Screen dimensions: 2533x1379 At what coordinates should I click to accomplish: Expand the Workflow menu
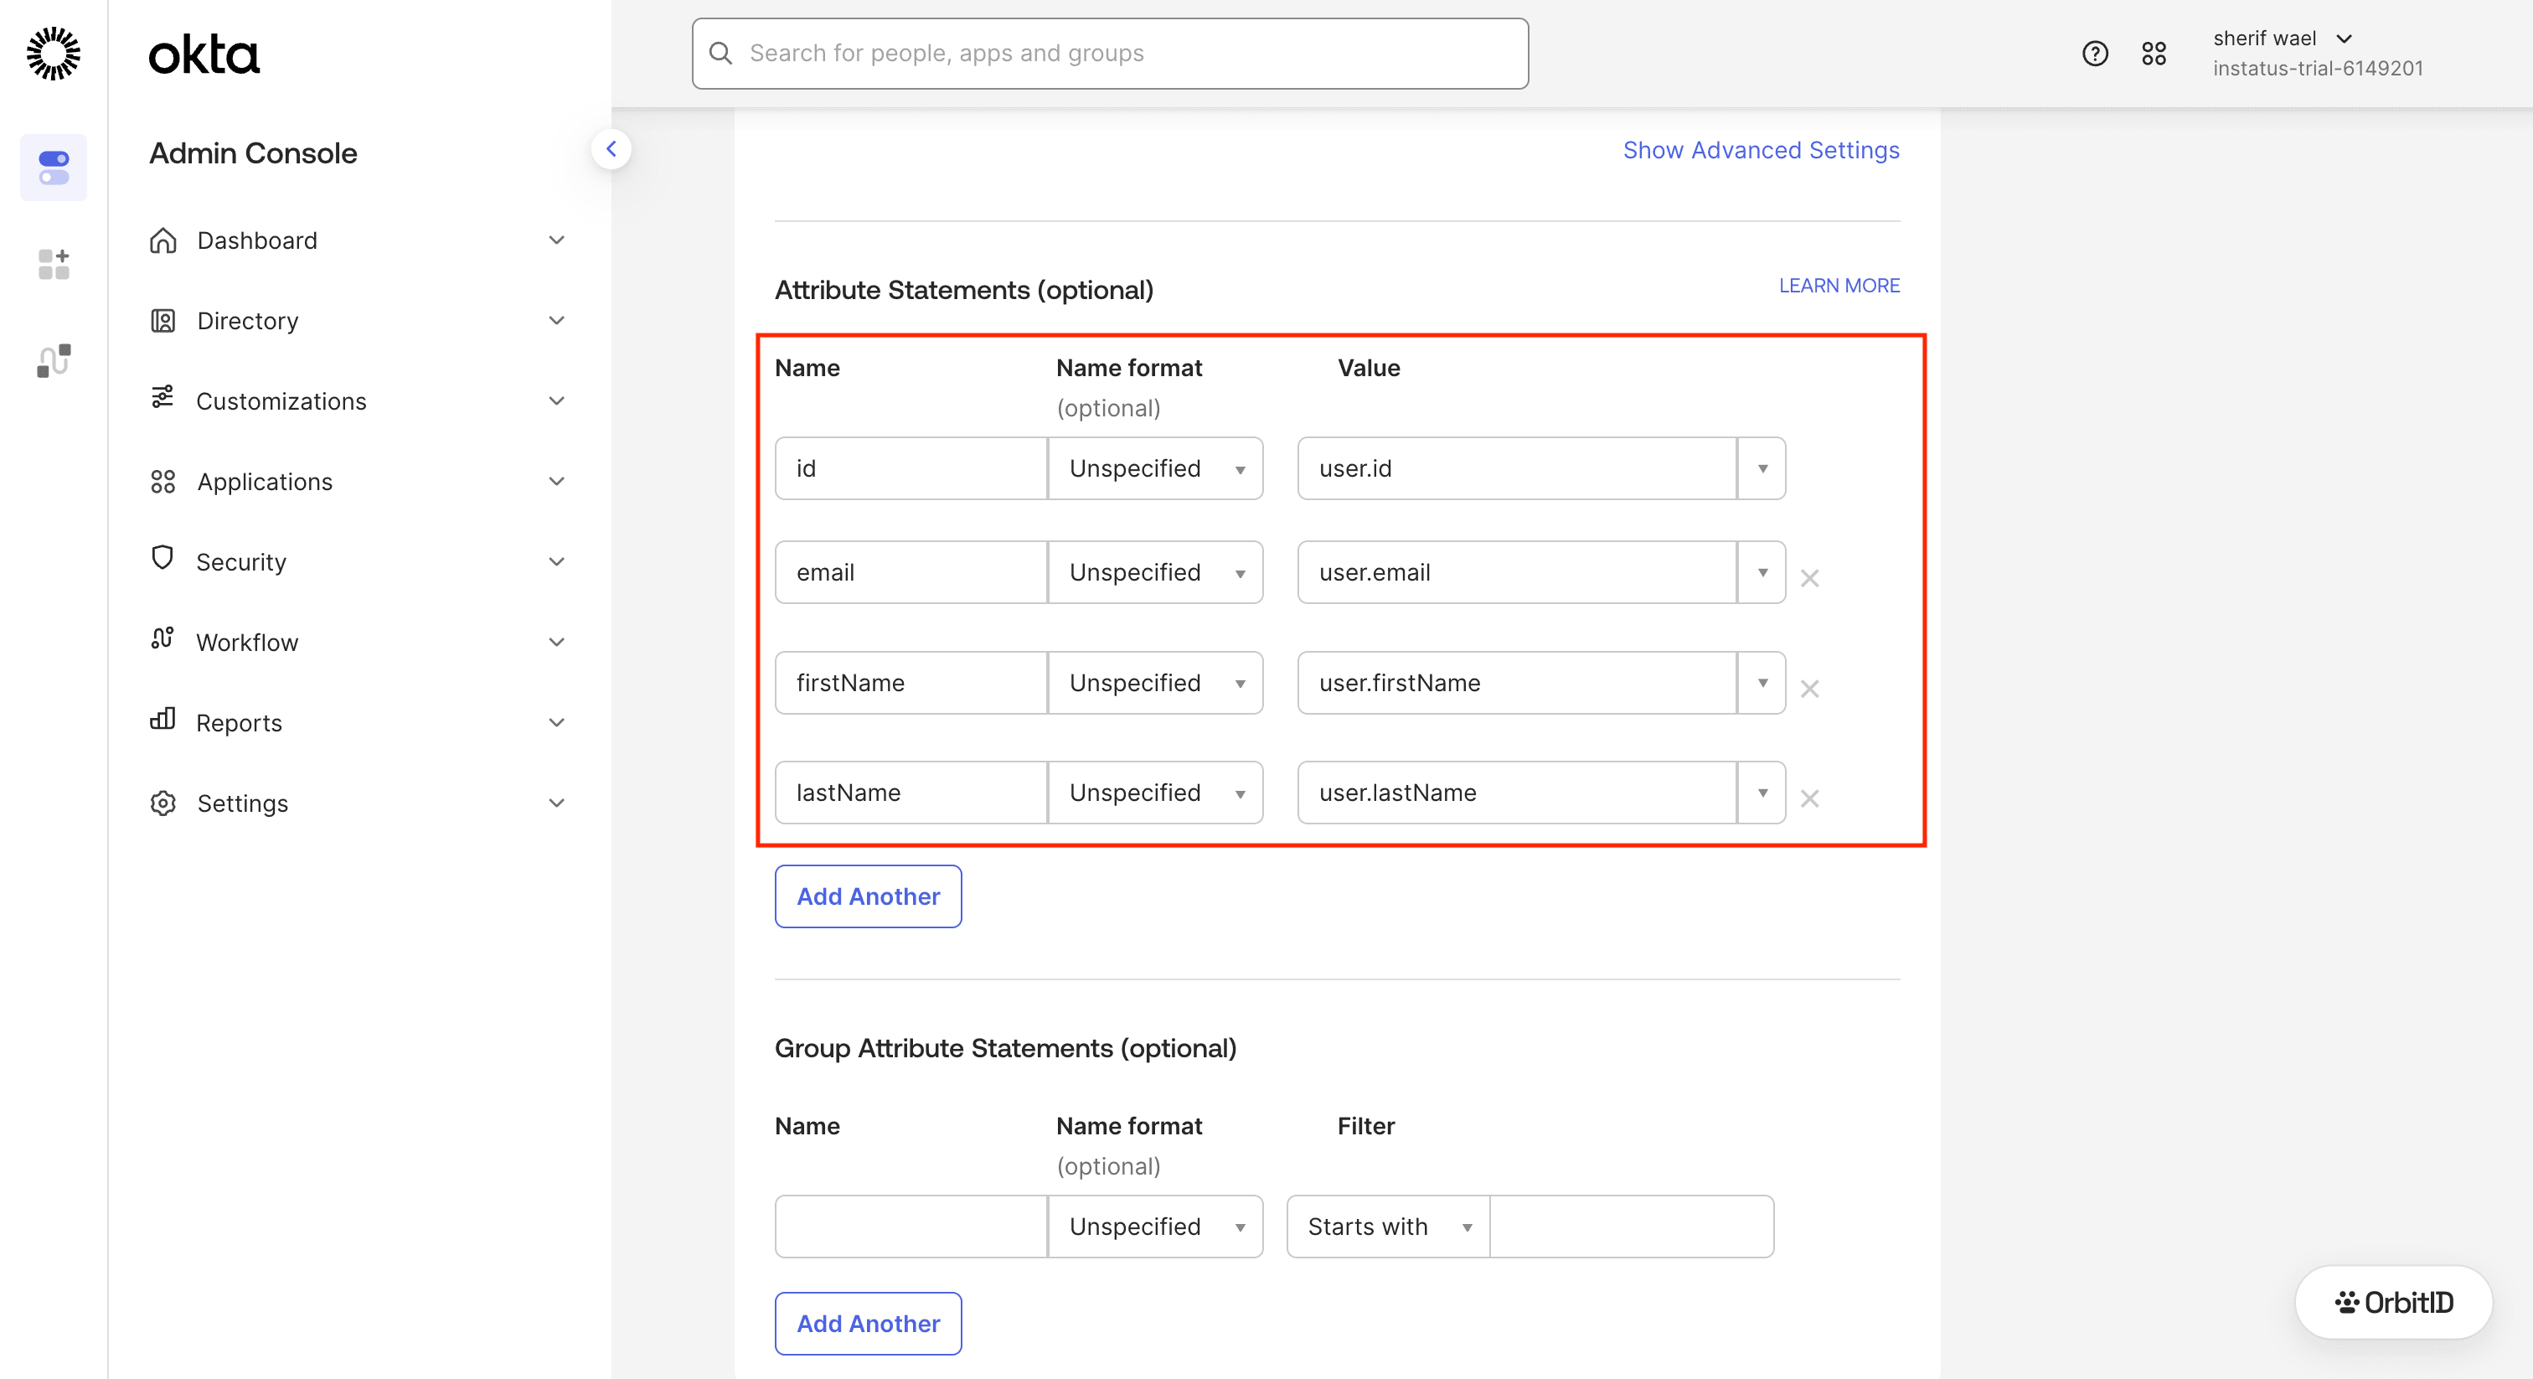tap(556, 643)
